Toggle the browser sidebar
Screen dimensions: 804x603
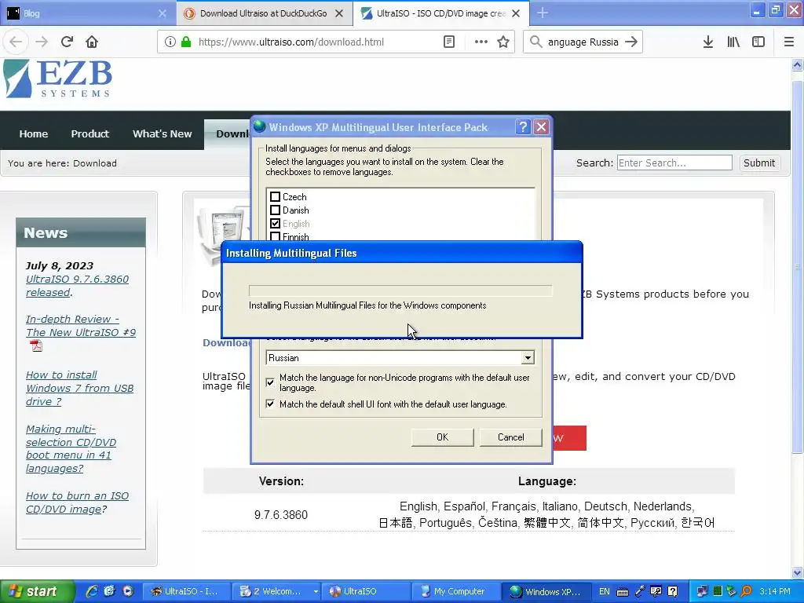pos(758,42)
